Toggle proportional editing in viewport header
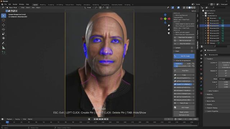Image resolution: width=230 pixels, height=129 pixels. coord(107,8)
